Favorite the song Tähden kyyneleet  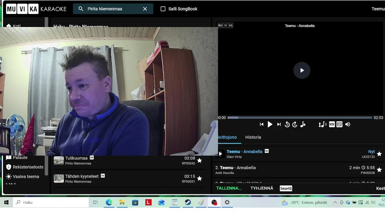[199, 178]
